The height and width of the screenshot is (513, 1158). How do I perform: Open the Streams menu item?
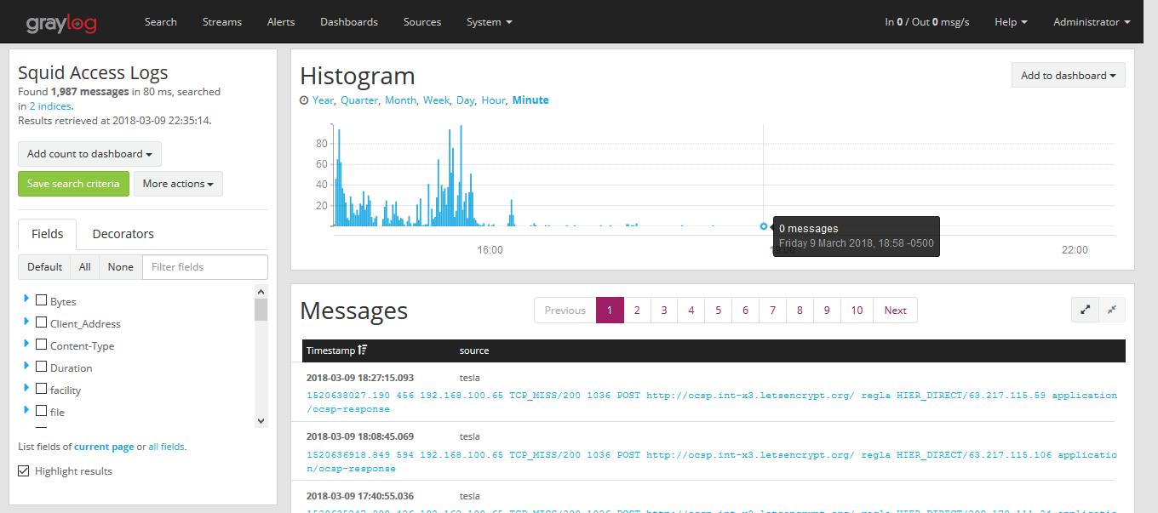click(221, 21)
